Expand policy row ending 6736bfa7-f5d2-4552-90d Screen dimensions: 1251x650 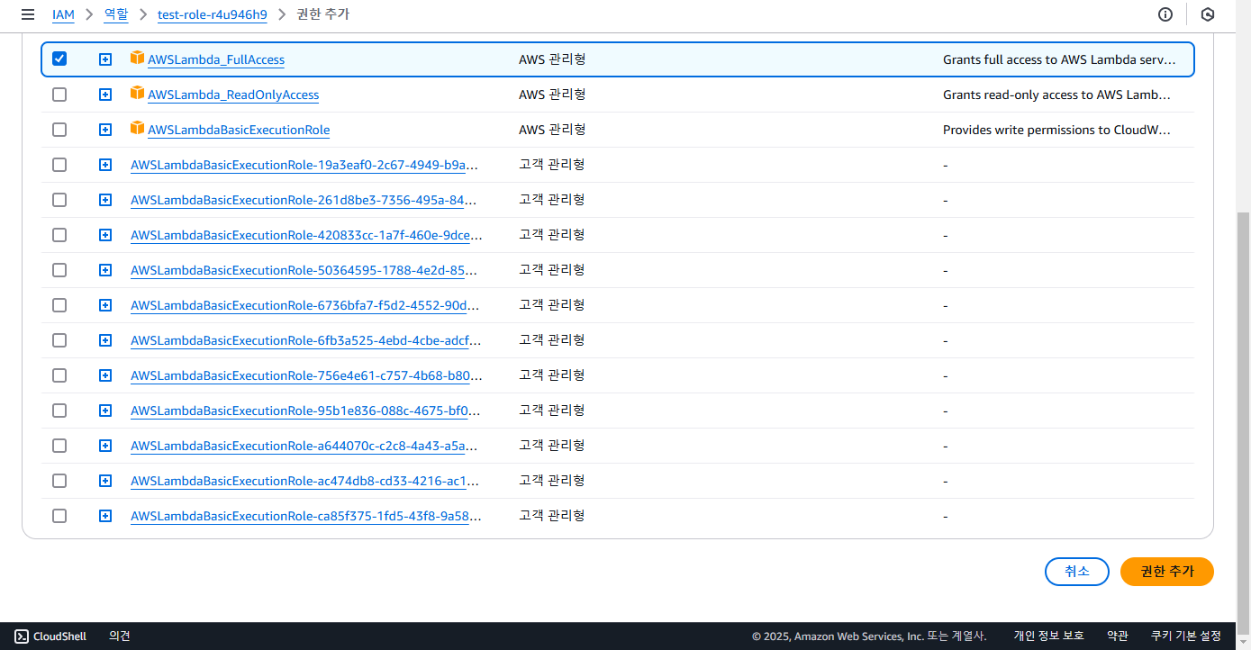105,305
